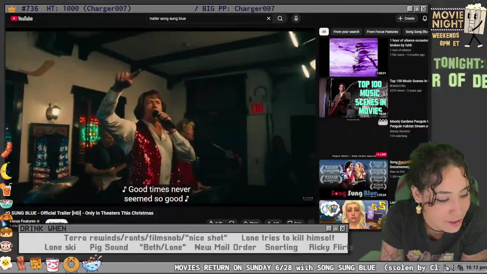Screen dimensions: 487x274
Task: Click the 'Terra rewinds/rants/filmsnob' drink rule
Action: pyautogui.click(x=145, y=238)
